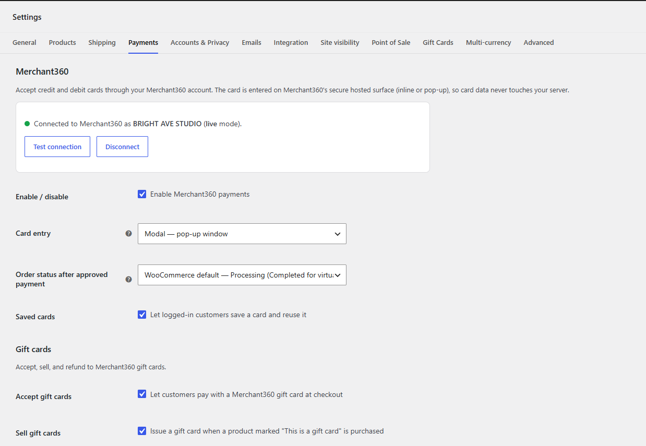
Task: Click the green connected status dot
Action: (27, 124)
